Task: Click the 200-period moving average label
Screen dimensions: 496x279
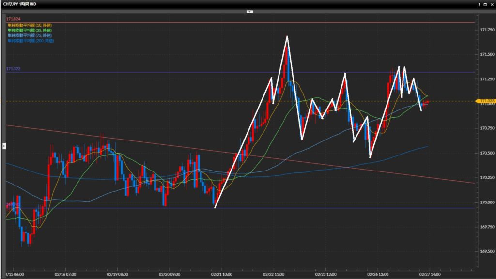Action: tap(31, 41)
